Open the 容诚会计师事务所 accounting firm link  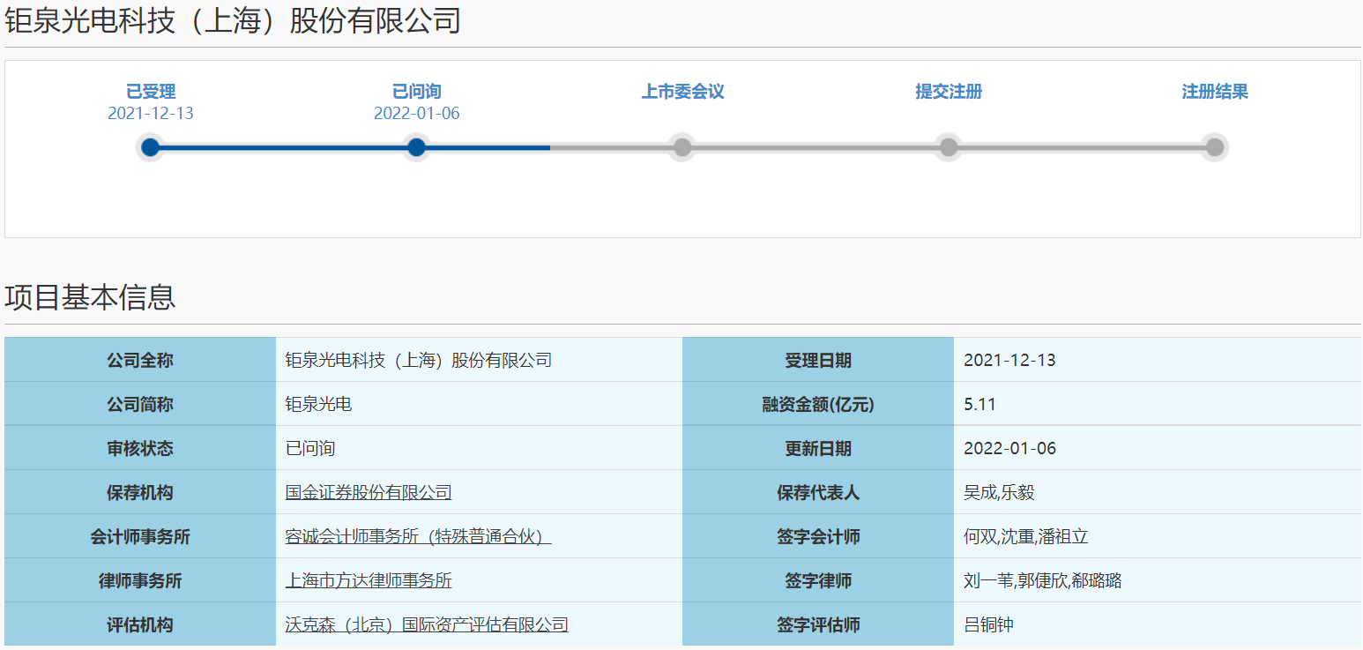(x=418, y=537)
